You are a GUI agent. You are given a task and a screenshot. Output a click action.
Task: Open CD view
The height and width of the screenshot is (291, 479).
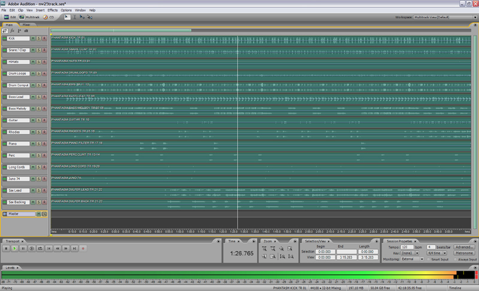48,17
